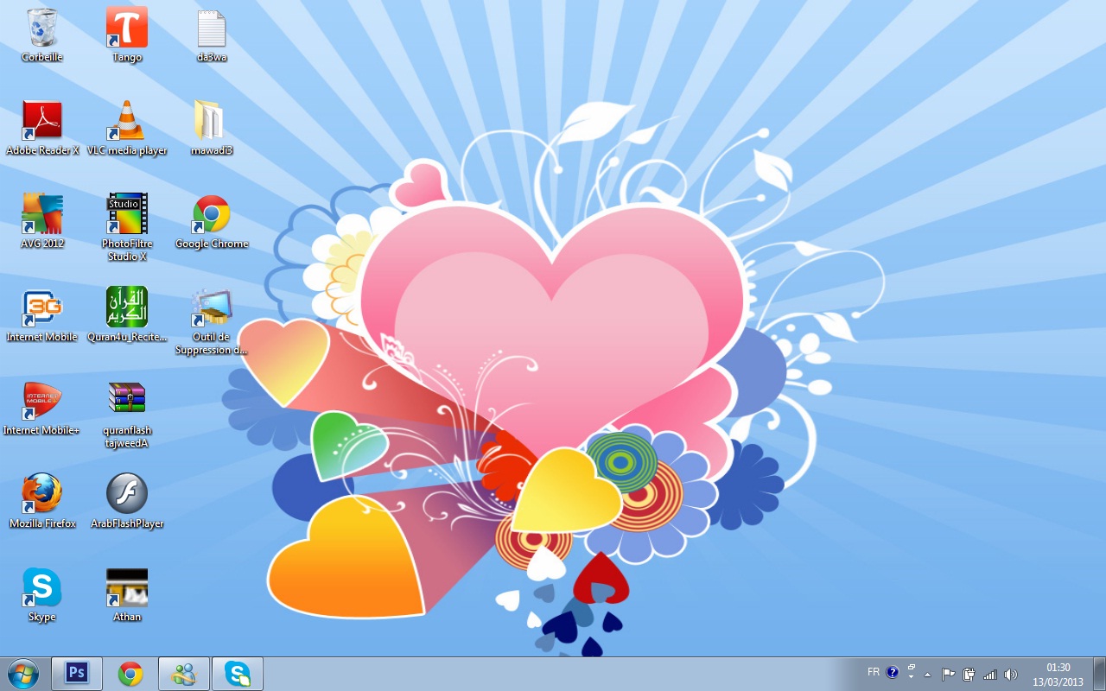This screenshot has height=691, width=1106.
Task: Select the Google Chrome desktop shortcut
Action: (212, 221)
